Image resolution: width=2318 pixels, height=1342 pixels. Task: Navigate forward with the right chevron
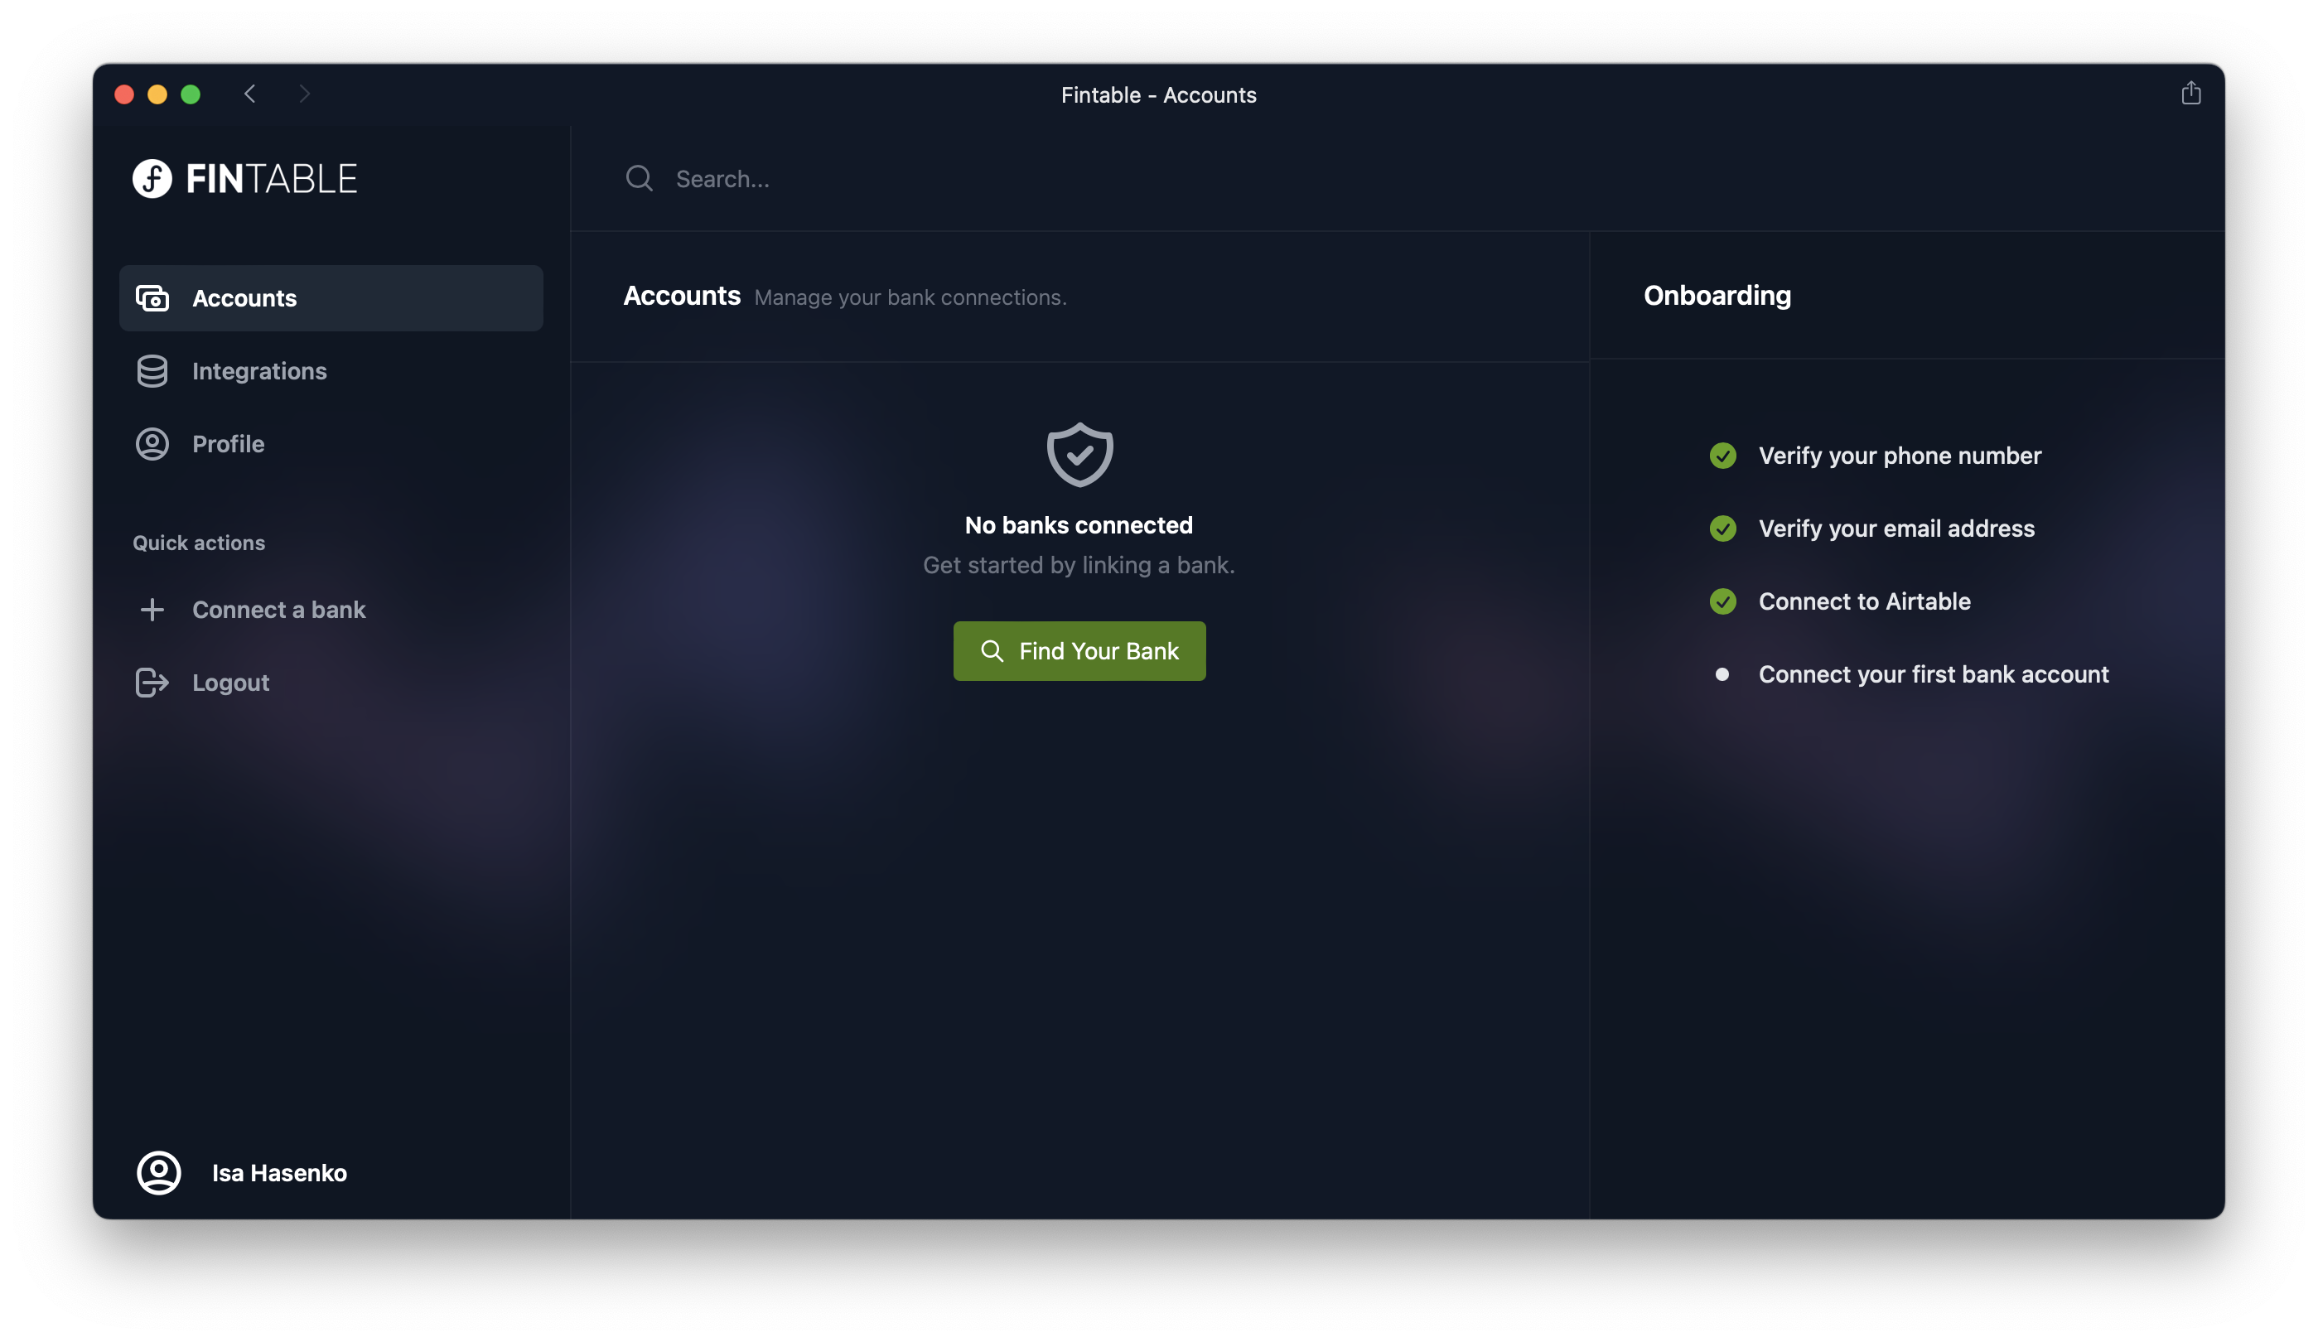pos(303,94)
